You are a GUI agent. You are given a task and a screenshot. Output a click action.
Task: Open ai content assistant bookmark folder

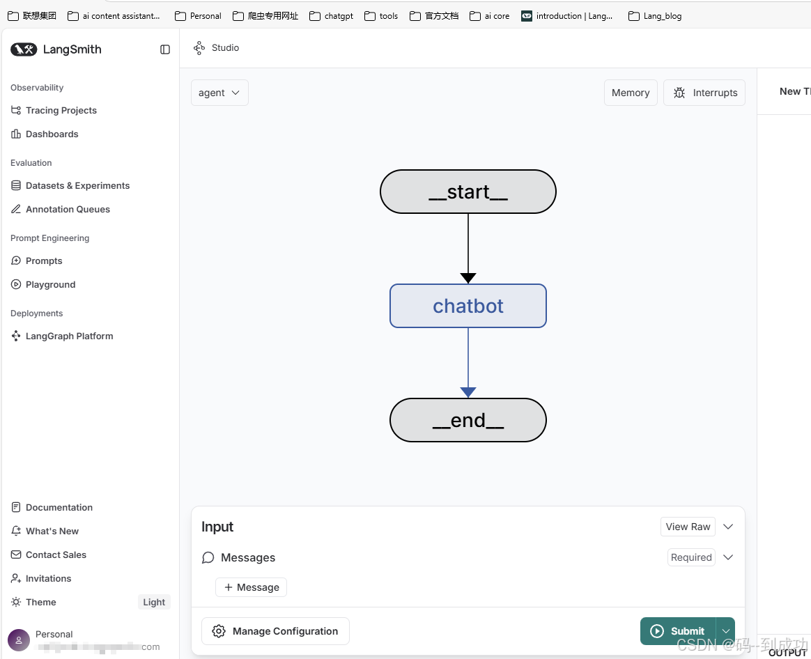pos(114,16)
